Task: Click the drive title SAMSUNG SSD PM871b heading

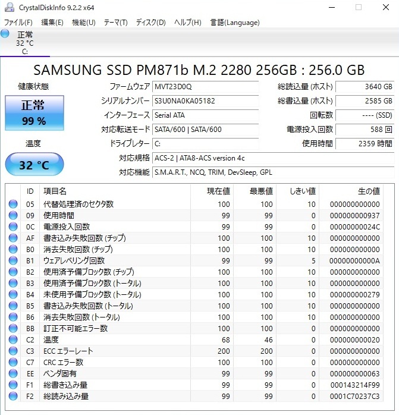Action: pos(199,70)
